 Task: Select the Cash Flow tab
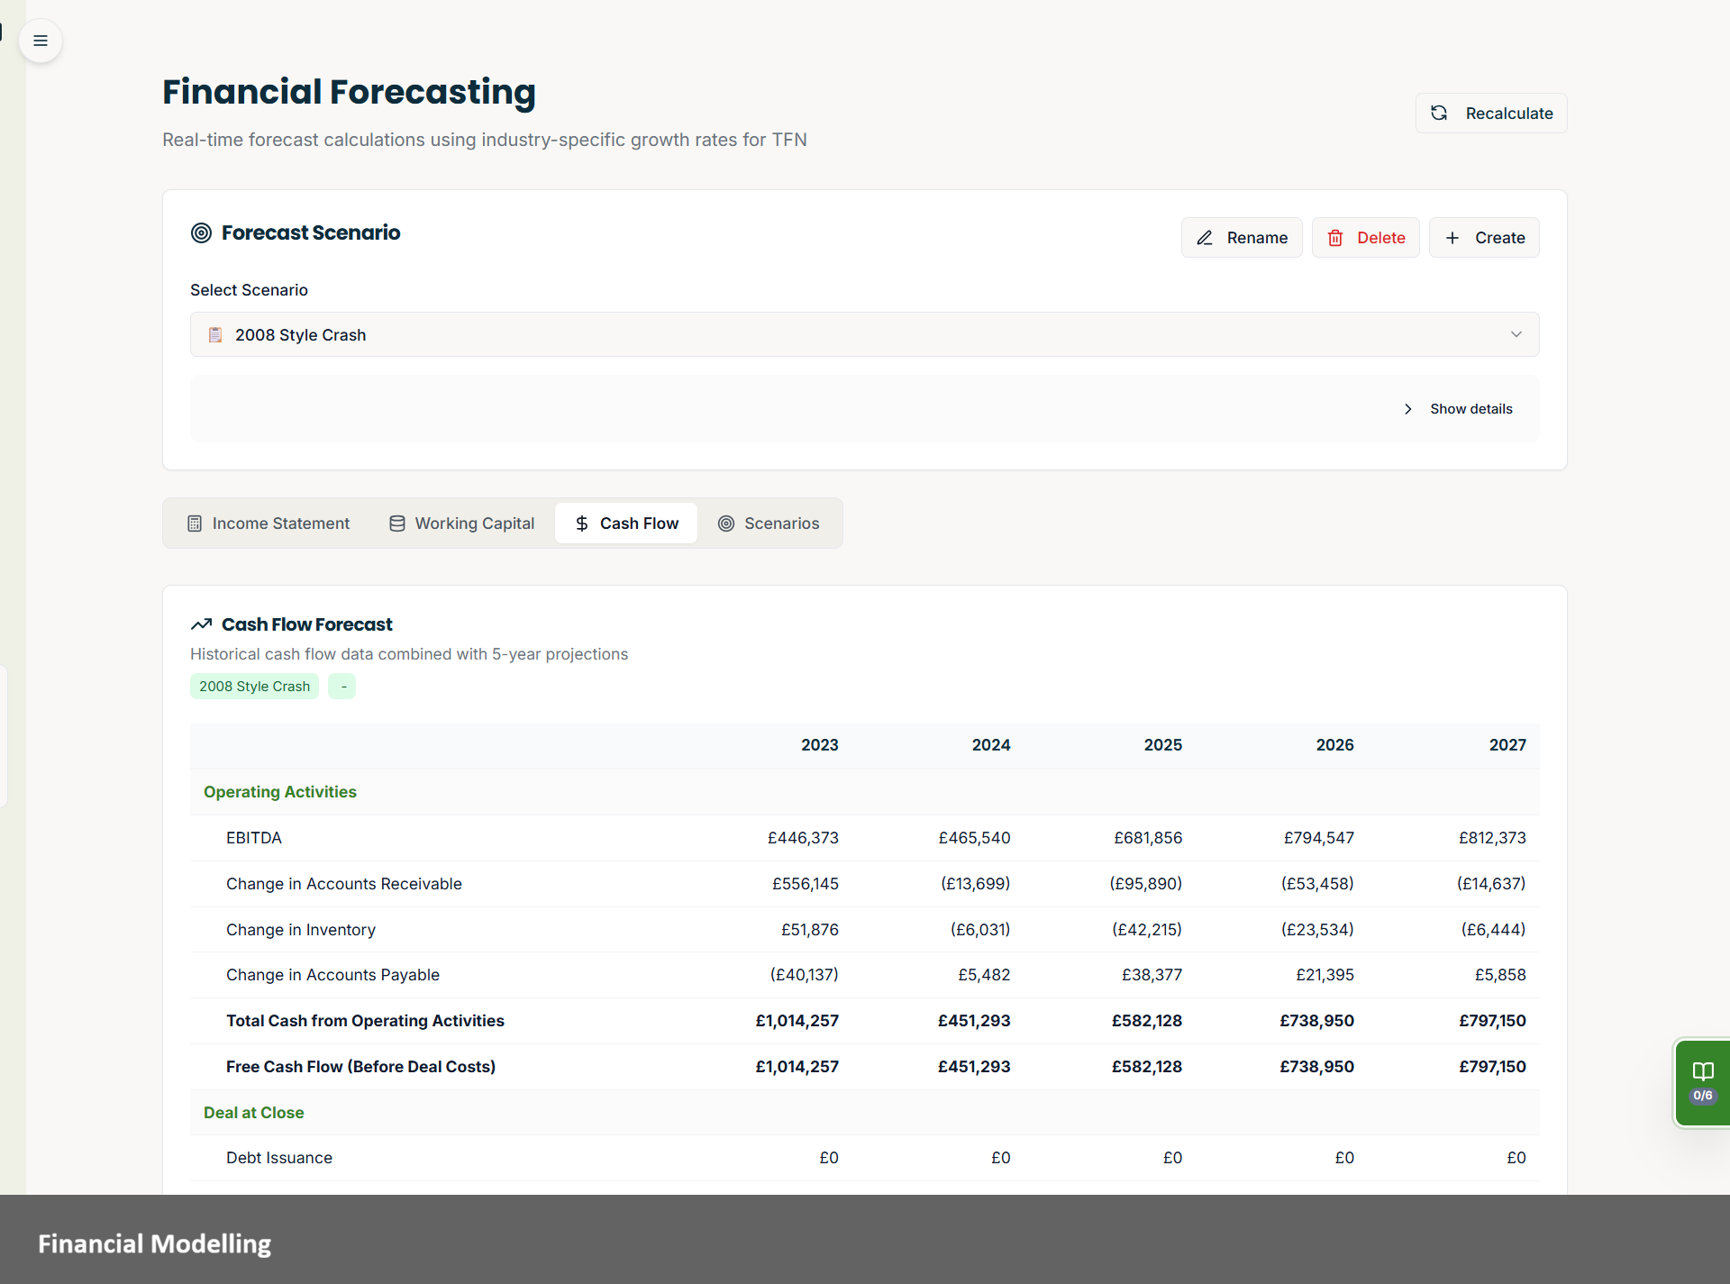626,524
